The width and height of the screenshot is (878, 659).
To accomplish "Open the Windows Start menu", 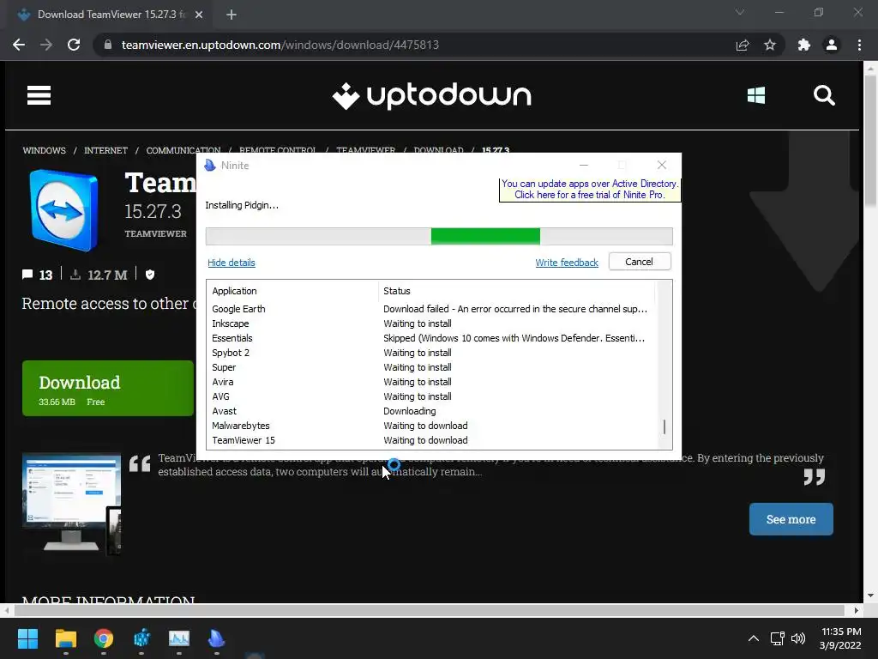I will pos(27,638).
